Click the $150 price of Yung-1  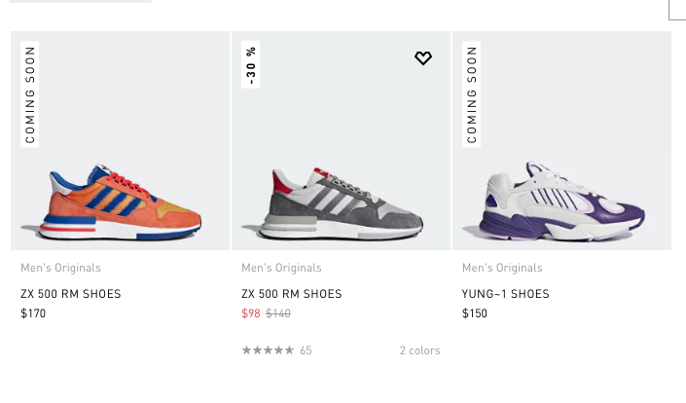point(475,313)
